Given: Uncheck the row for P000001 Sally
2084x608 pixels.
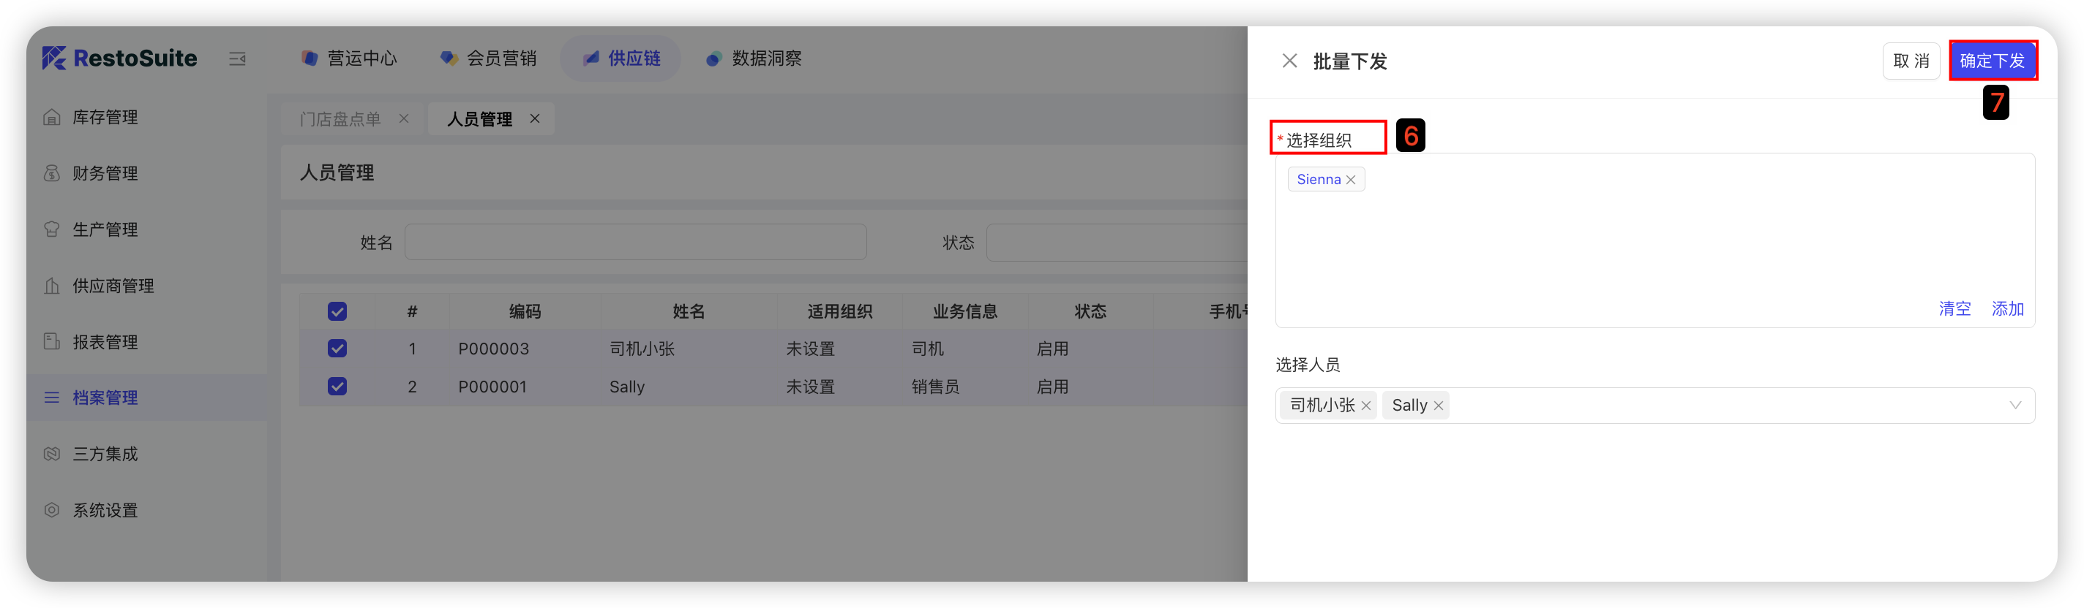Looking at the screenshot, I should [x=337, y=387].
